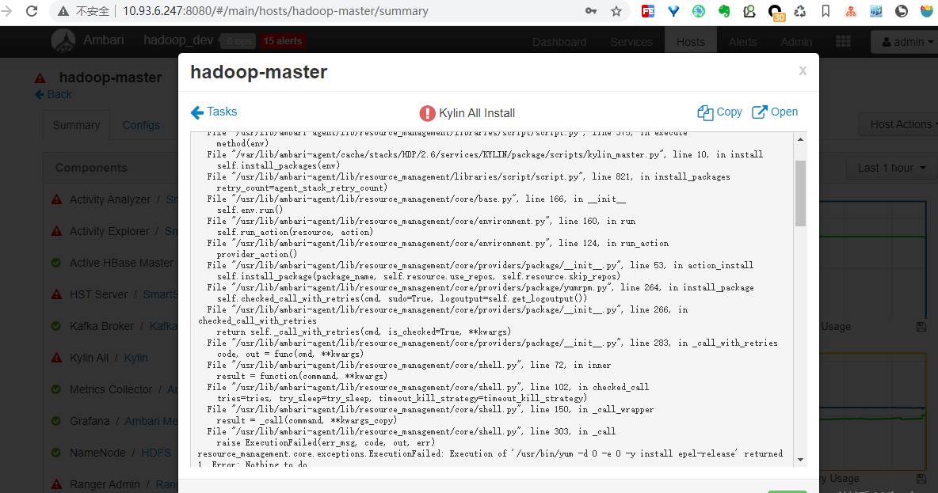Image resolution: width=938 pixels, height=493 pixels.
Task: Click the HST Server alert icon
Action: [56, 294]
